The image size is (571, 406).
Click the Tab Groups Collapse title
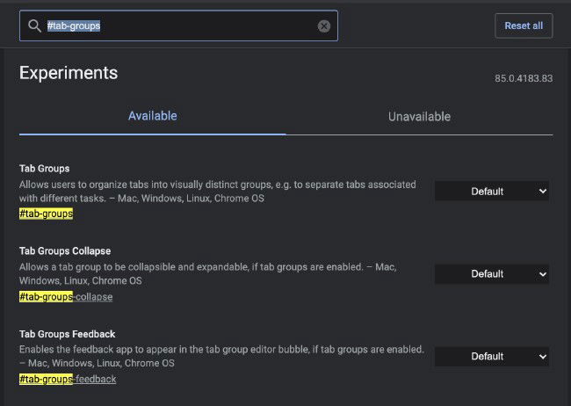point(65,250)
